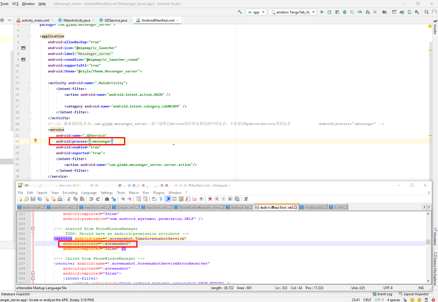
Task: Run the app with green play icon
Action: 322,12
